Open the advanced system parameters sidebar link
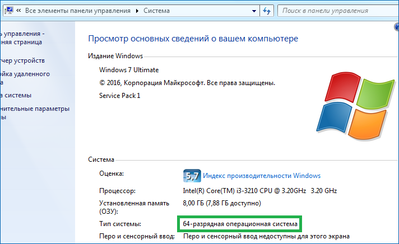Image resolution: width=399 pixels, height=244 pixels. point(35,113)
